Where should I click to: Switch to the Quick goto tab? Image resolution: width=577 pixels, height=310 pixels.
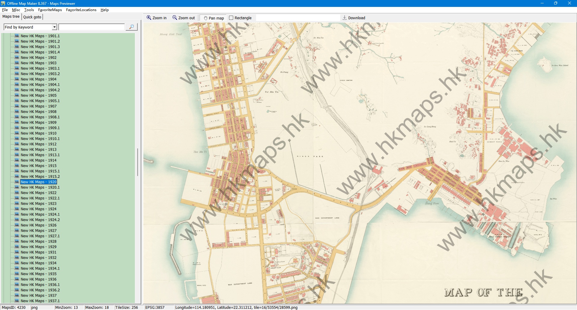pyautogui.click(x=32, y=17)
